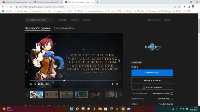Image resolution: width=200 pixels, height=112 pixels.
Task: Focus the Buscar en la tienda field
Action: (40, 20)
